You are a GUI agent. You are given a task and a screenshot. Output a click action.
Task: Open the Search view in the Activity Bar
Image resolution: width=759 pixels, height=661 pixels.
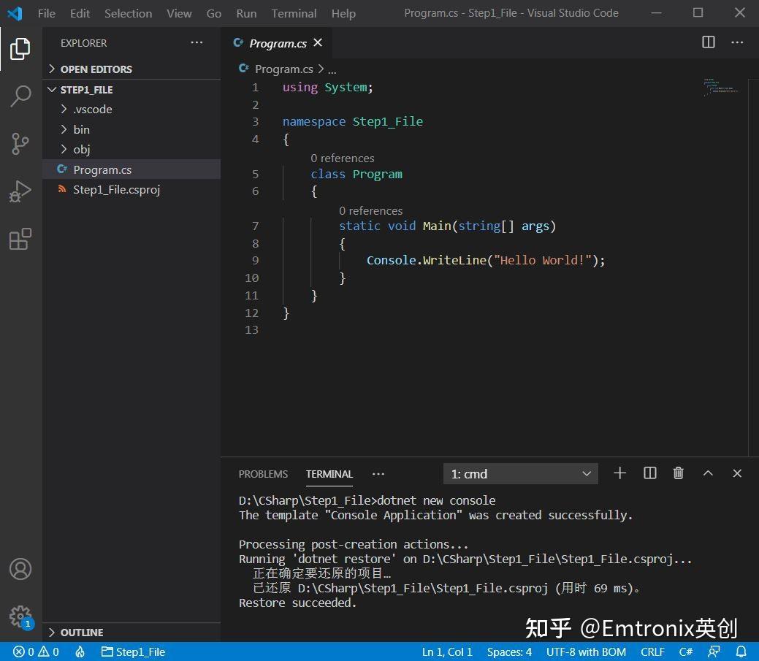(20, 96)
